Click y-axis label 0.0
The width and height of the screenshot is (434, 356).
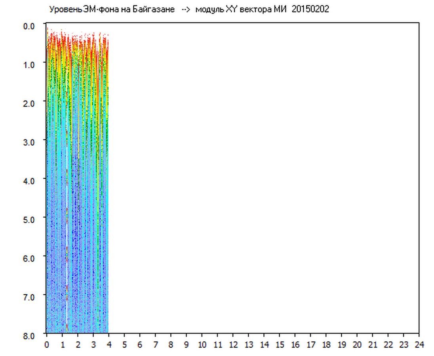click(x=29, y=26)
